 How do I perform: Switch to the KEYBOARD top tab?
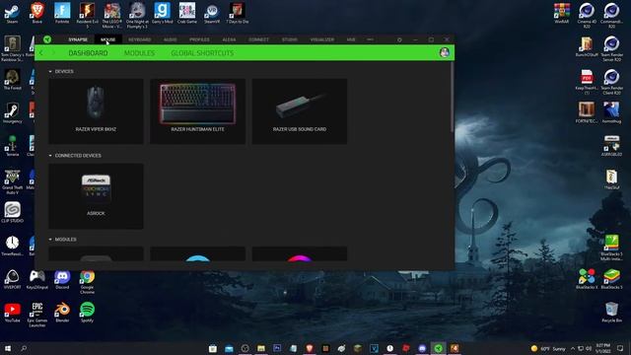(x=140, y=39)
